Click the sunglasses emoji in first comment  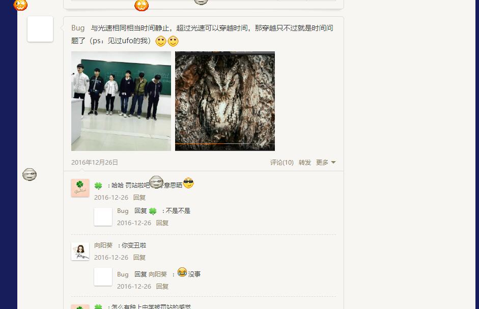coord(188,183)
